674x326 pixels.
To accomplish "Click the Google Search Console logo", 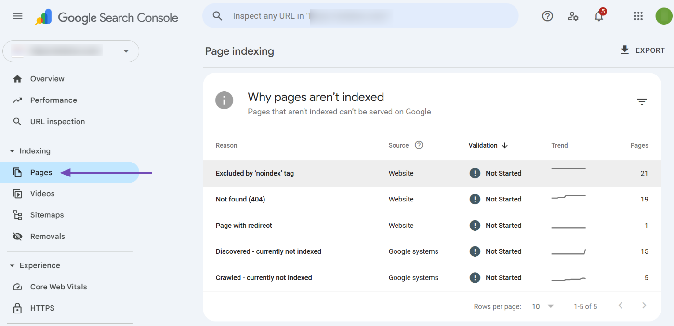I will (106, 18).
